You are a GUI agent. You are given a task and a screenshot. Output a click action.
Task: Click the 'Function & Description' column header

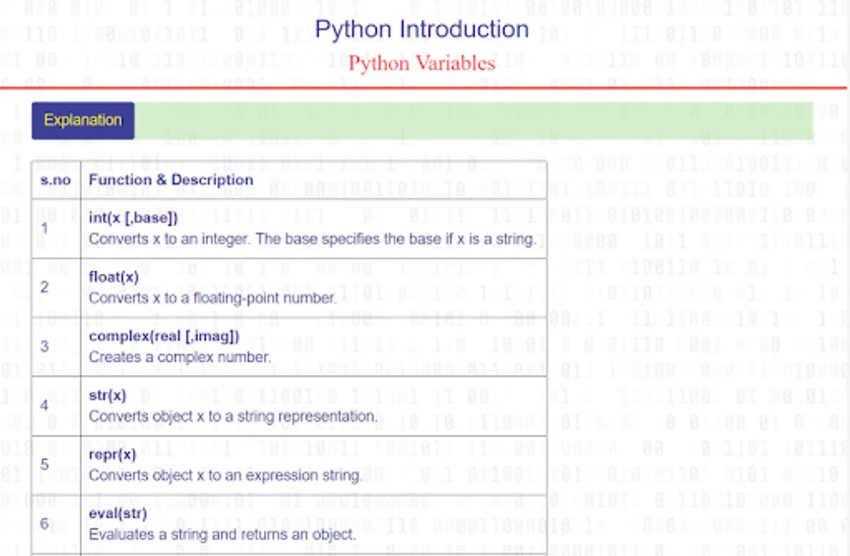click(x=171, y=180)
